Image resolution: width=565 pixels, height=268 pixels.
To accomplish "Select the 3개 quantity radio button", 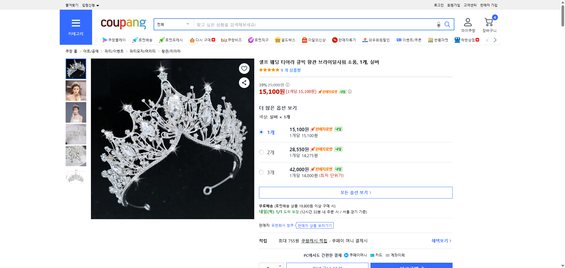I will [261, 172].
